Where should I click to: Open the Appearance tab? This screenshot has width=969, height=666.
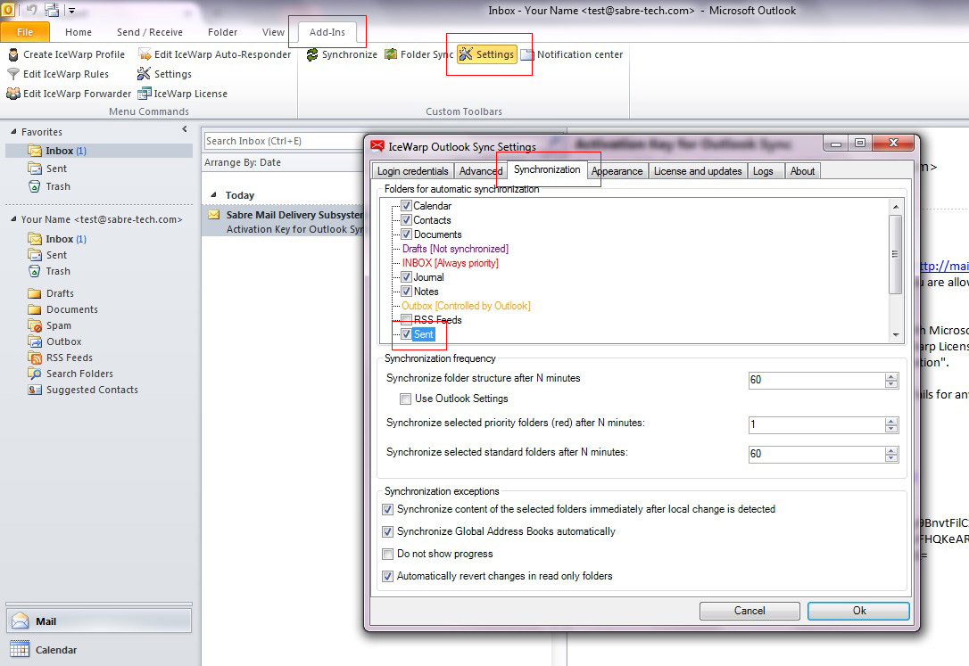coord(617,171)
